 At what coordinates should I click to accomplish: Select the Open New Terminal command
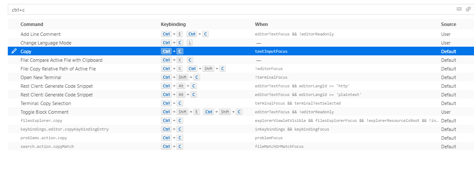point(41,77)
